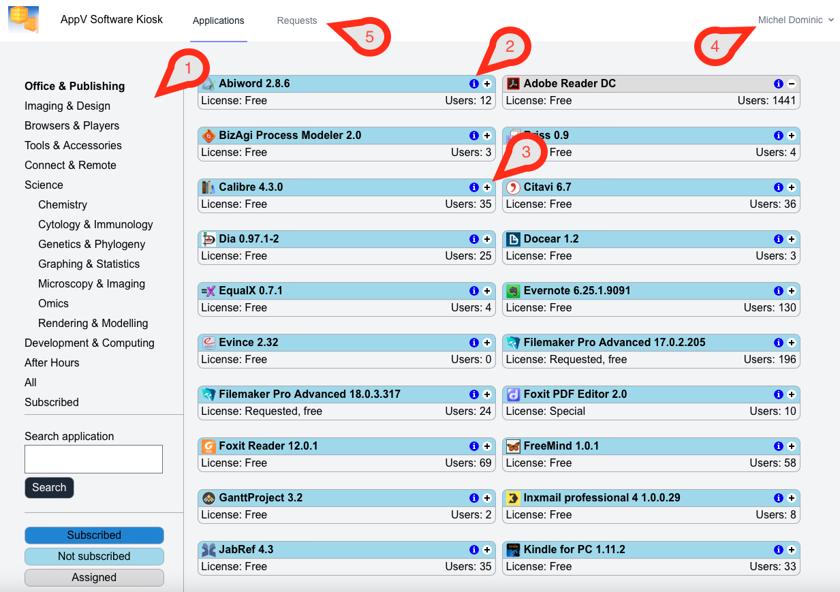Click the AppV Software Kiosk title
This screenshot has height=592, width=840.
(x=112, y=19)
